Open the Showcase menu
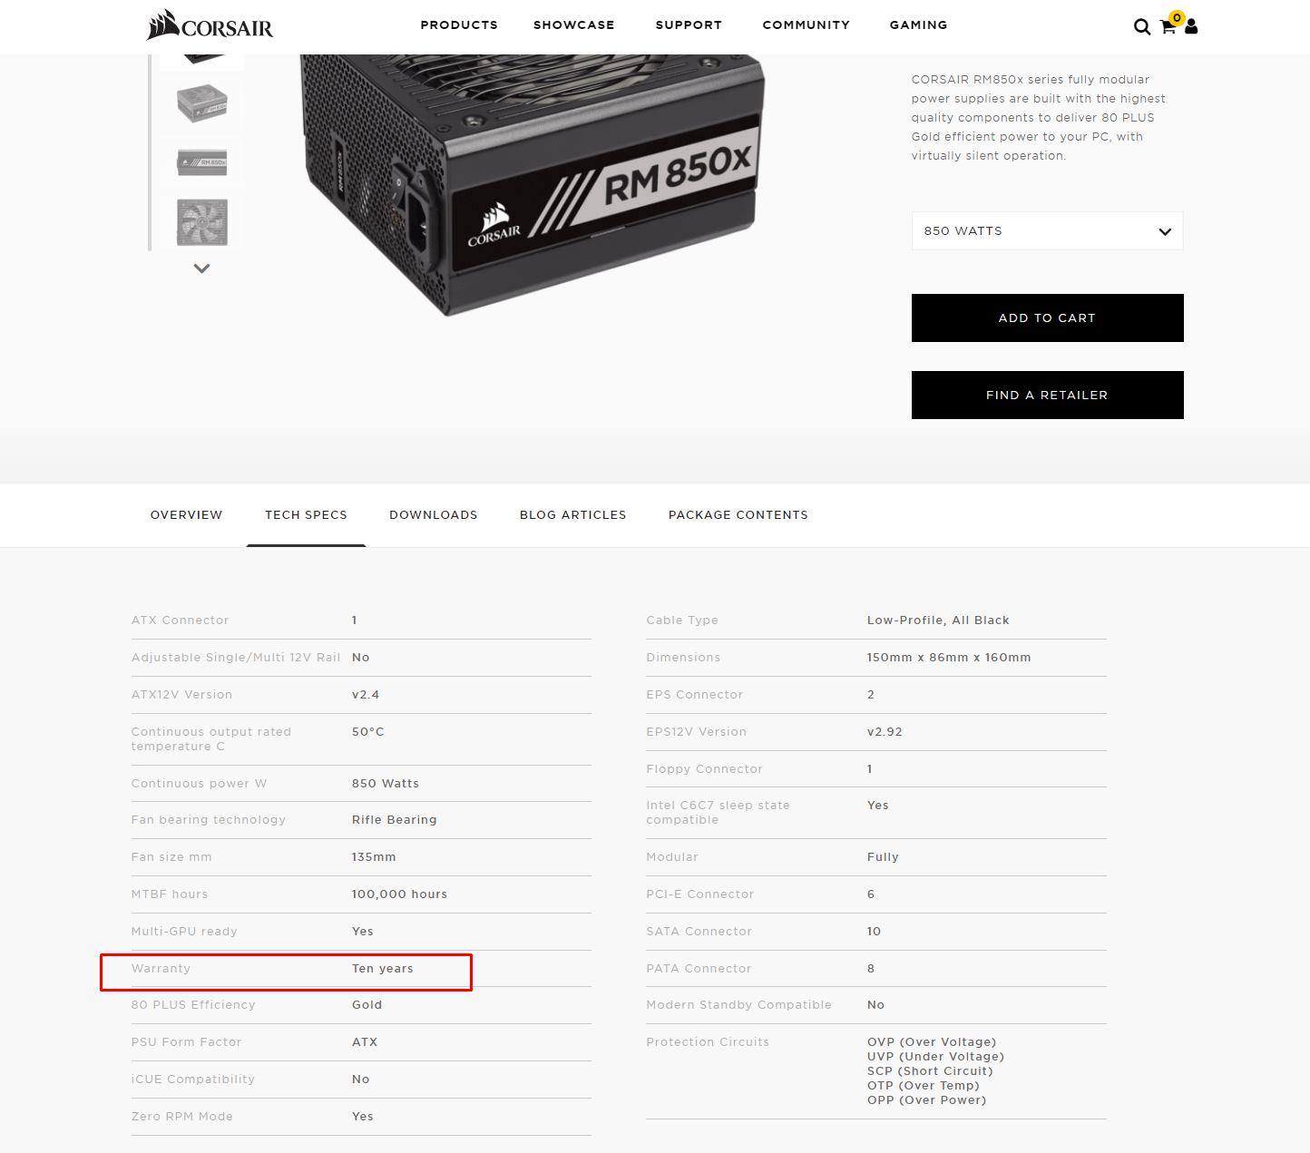Image resolution: width=1310 pixels, height=1153 pixels. (574, 25)
